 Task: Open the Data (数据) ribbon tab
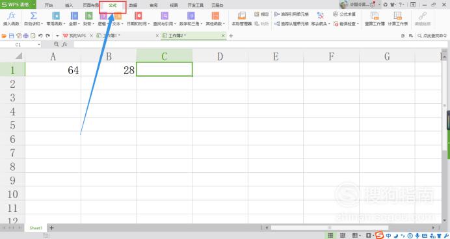click(x=133, y=5)
